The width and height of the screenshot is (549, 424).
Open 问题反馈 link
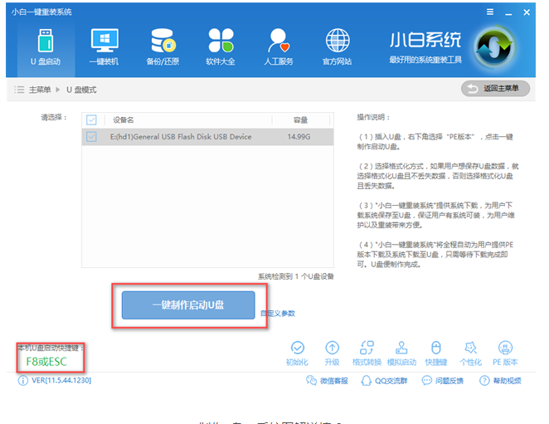tap(443, 381)
